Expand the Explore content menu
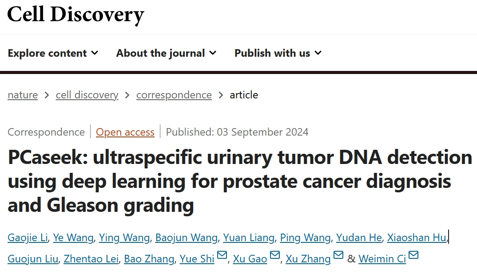Screen dimensions: 477x273 pos(53,53)
